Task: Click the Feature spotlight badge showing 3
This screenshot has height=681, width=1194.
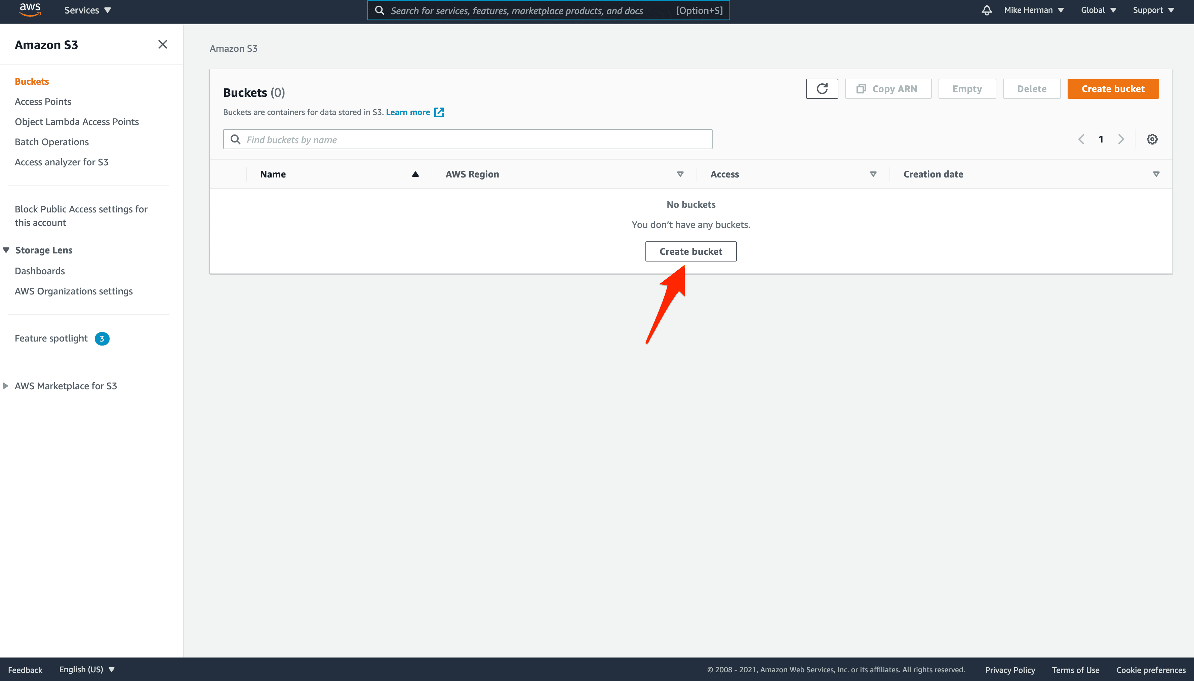Action: pos(102,338)
